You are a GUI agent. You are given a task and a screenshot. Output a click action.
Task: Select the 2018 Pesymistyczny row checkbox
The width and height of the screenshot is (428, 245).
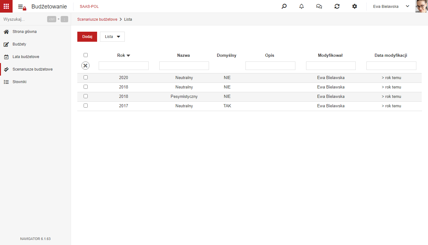pyautogui.click(x=85, y=96)
